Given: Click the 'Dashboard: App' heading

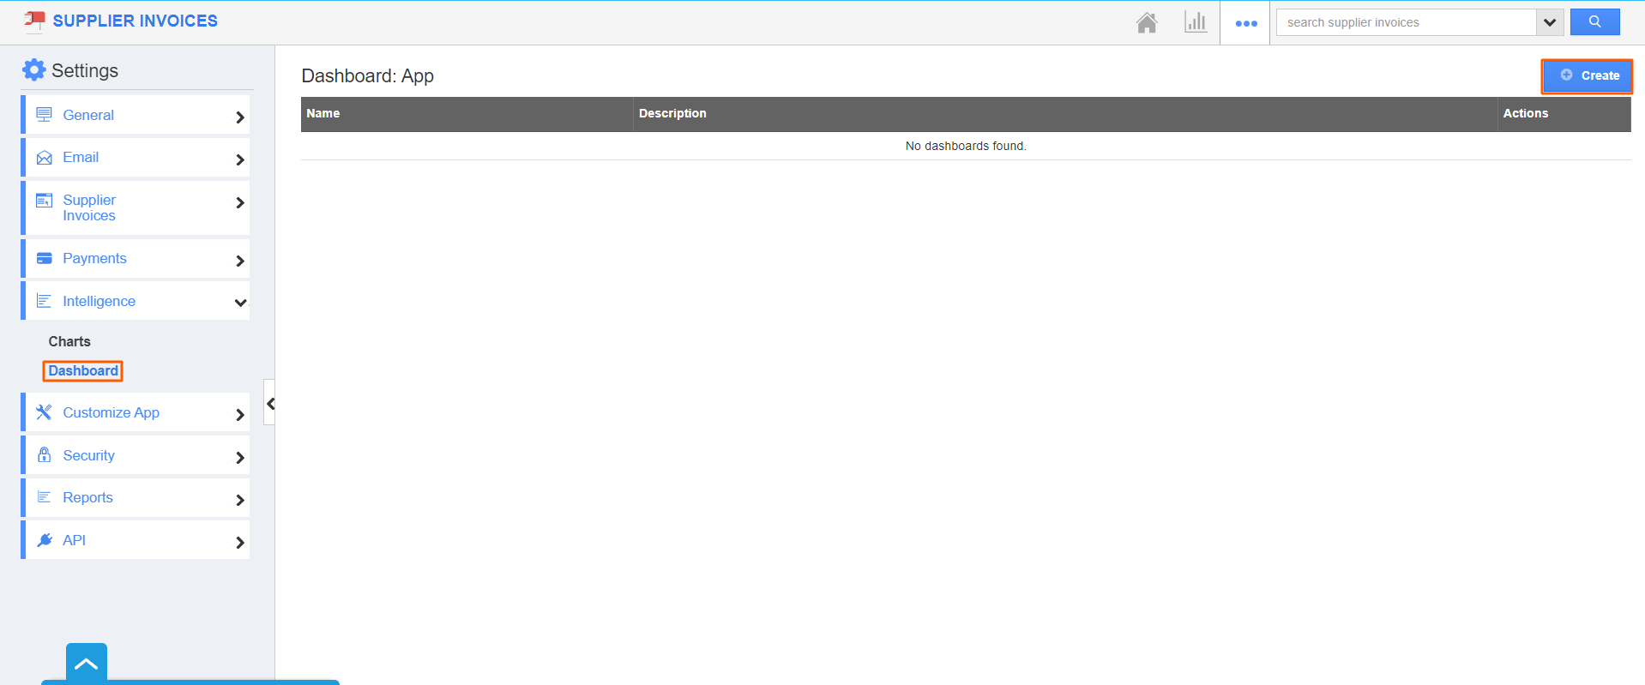Looking at the screenshot, I should point(368,75).
